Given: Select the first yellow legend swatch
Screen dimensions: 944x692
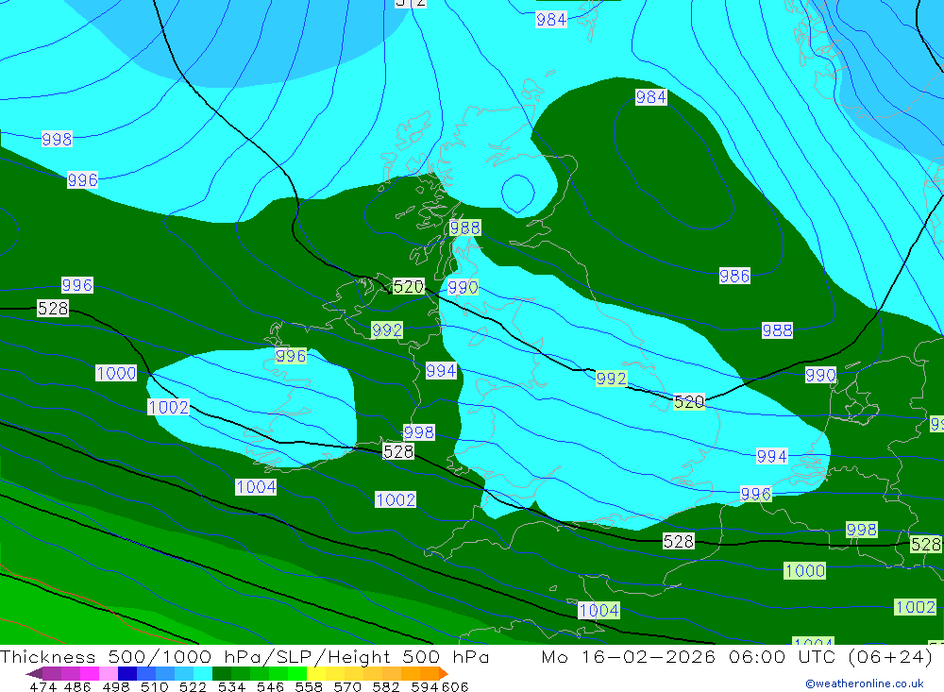Looking at the screenshot, I should [x=316, y=673].
